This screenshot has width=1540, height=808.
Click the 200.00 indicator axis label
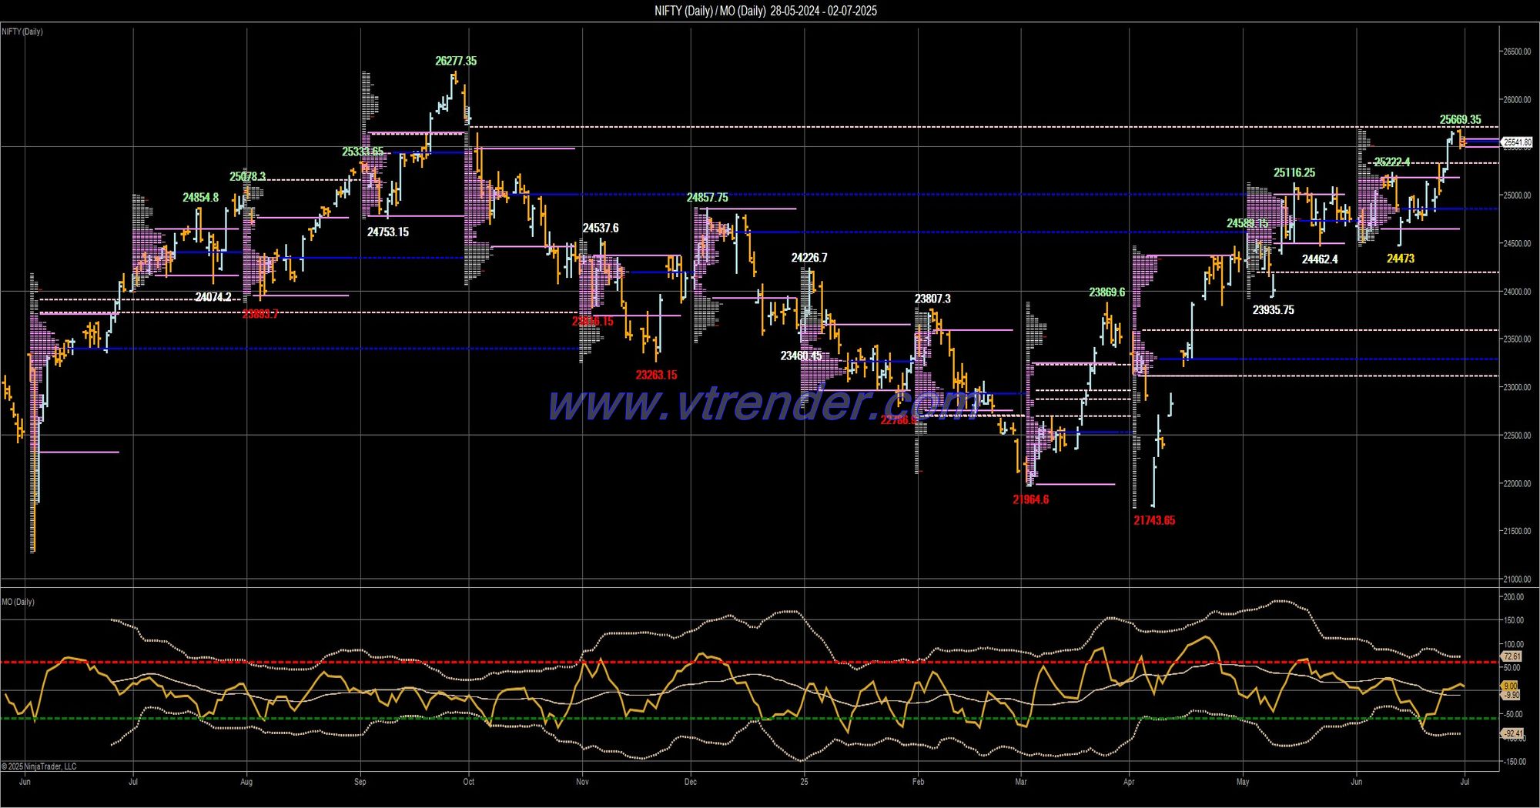1514,597
